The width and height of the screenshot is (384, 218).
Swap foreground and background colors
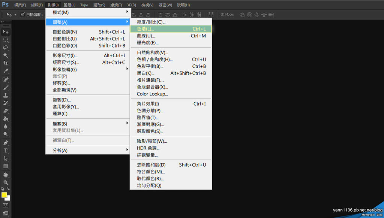(8, 189)
